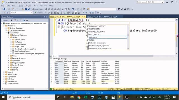Switch to the SQLQuery1.sql tab
179x100 pixels.
coord(102,17)
